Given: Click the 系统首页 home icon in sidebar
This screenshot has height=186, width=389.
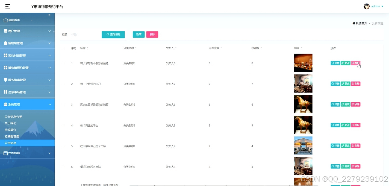Looking at the screenshot, I should [5, 20].
